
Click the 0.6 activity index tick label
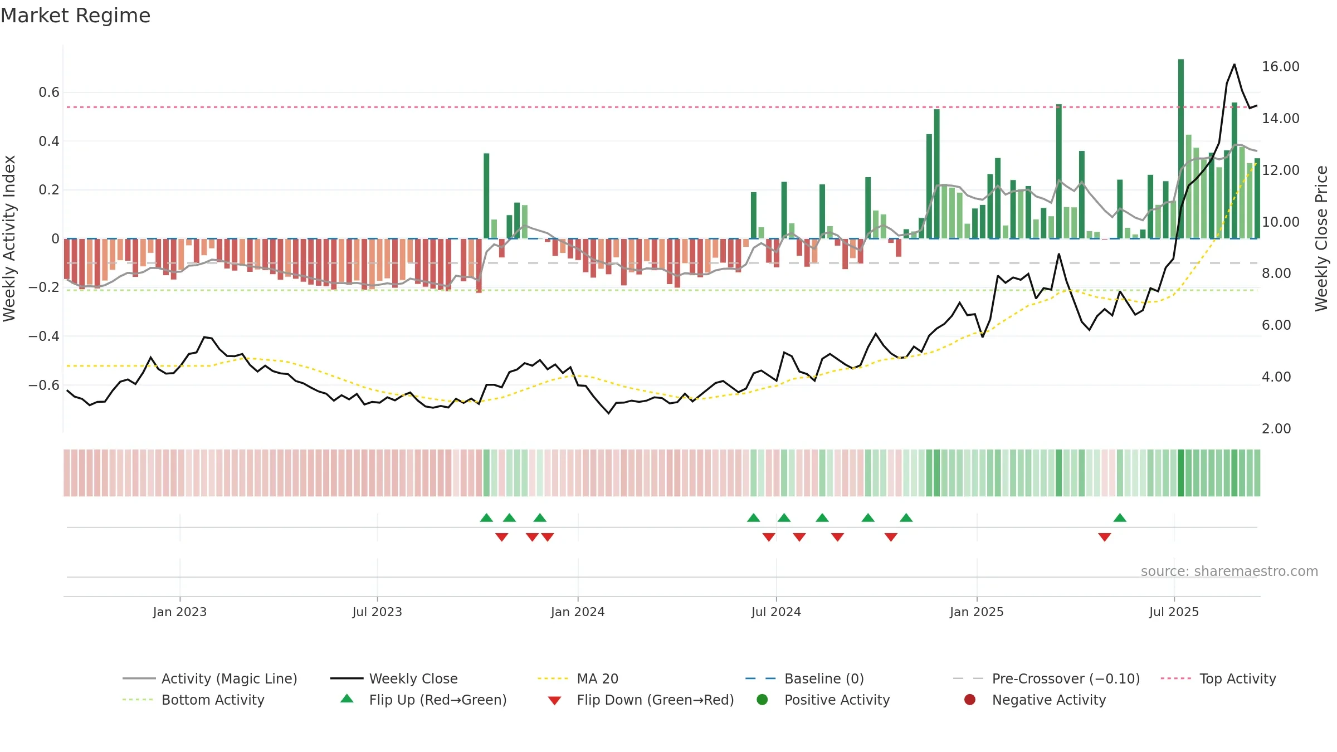(49, 92)
